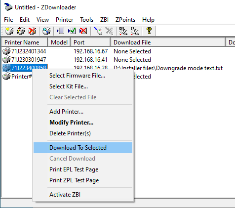Click the Model column header
Screen dimensions: 235x208
click(x=59, y=42)
